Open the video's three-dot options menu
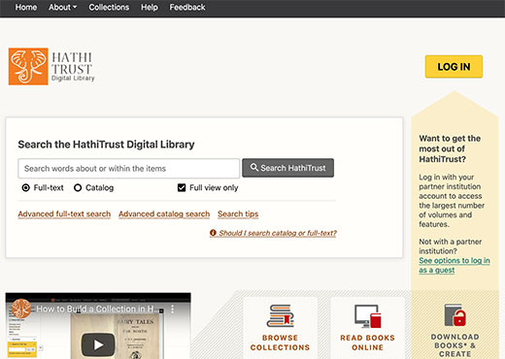The width and height of the screenshot is (505, 359). [x=173, y=309]
